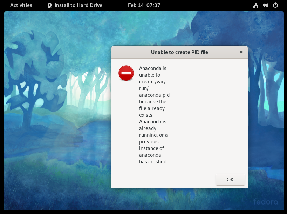Click the red error icon in the dialog
Viewport: 287px width, 214px height.
pos(126,73)
